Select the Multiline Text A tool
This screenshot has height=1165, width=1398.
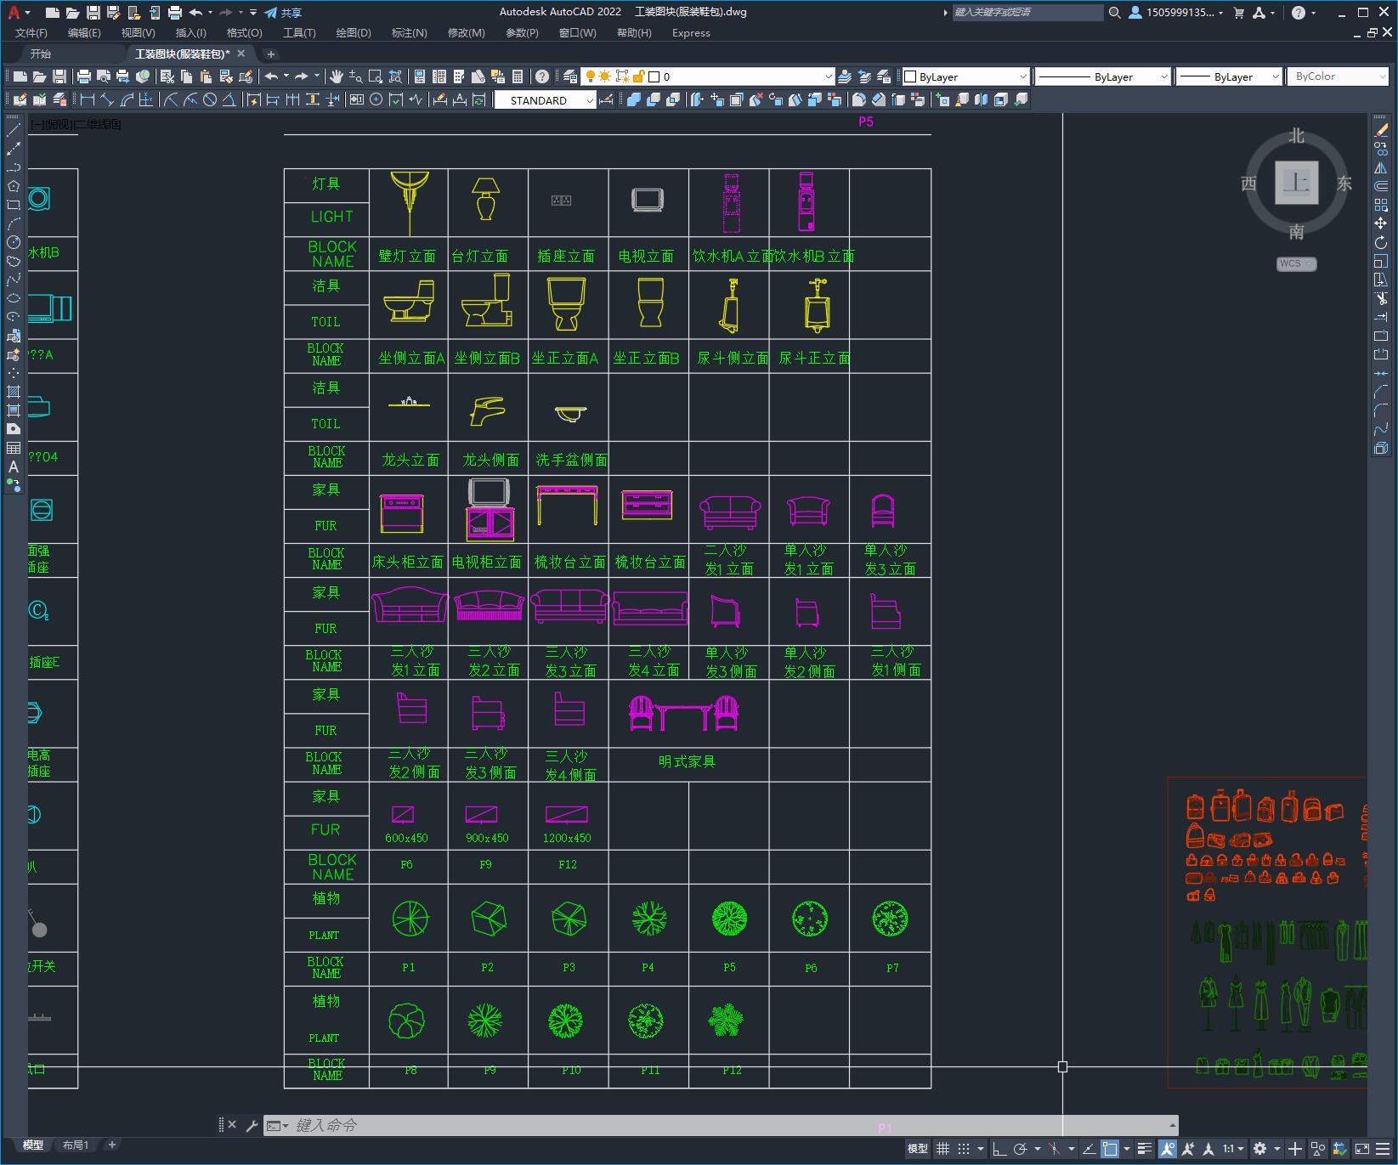14,467
